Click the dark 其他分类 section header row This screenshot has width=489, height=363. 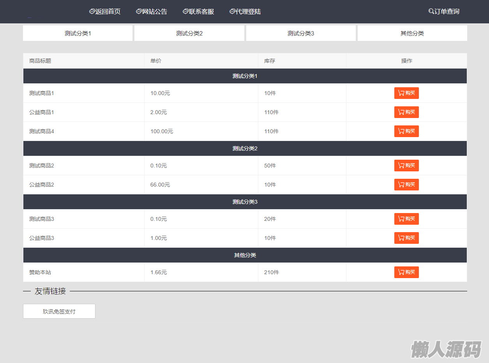point(245,255)
